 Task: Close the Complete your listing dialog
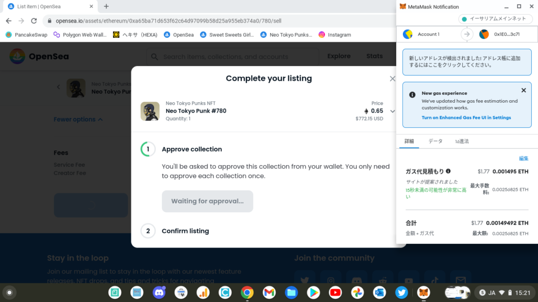point(392,79)
